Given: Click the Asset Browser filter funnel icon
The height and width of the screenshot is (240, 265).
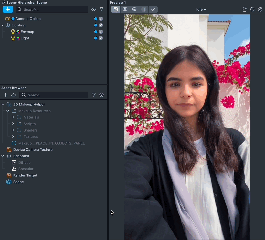Looking at the screenshot, I should tap(94, 95).
